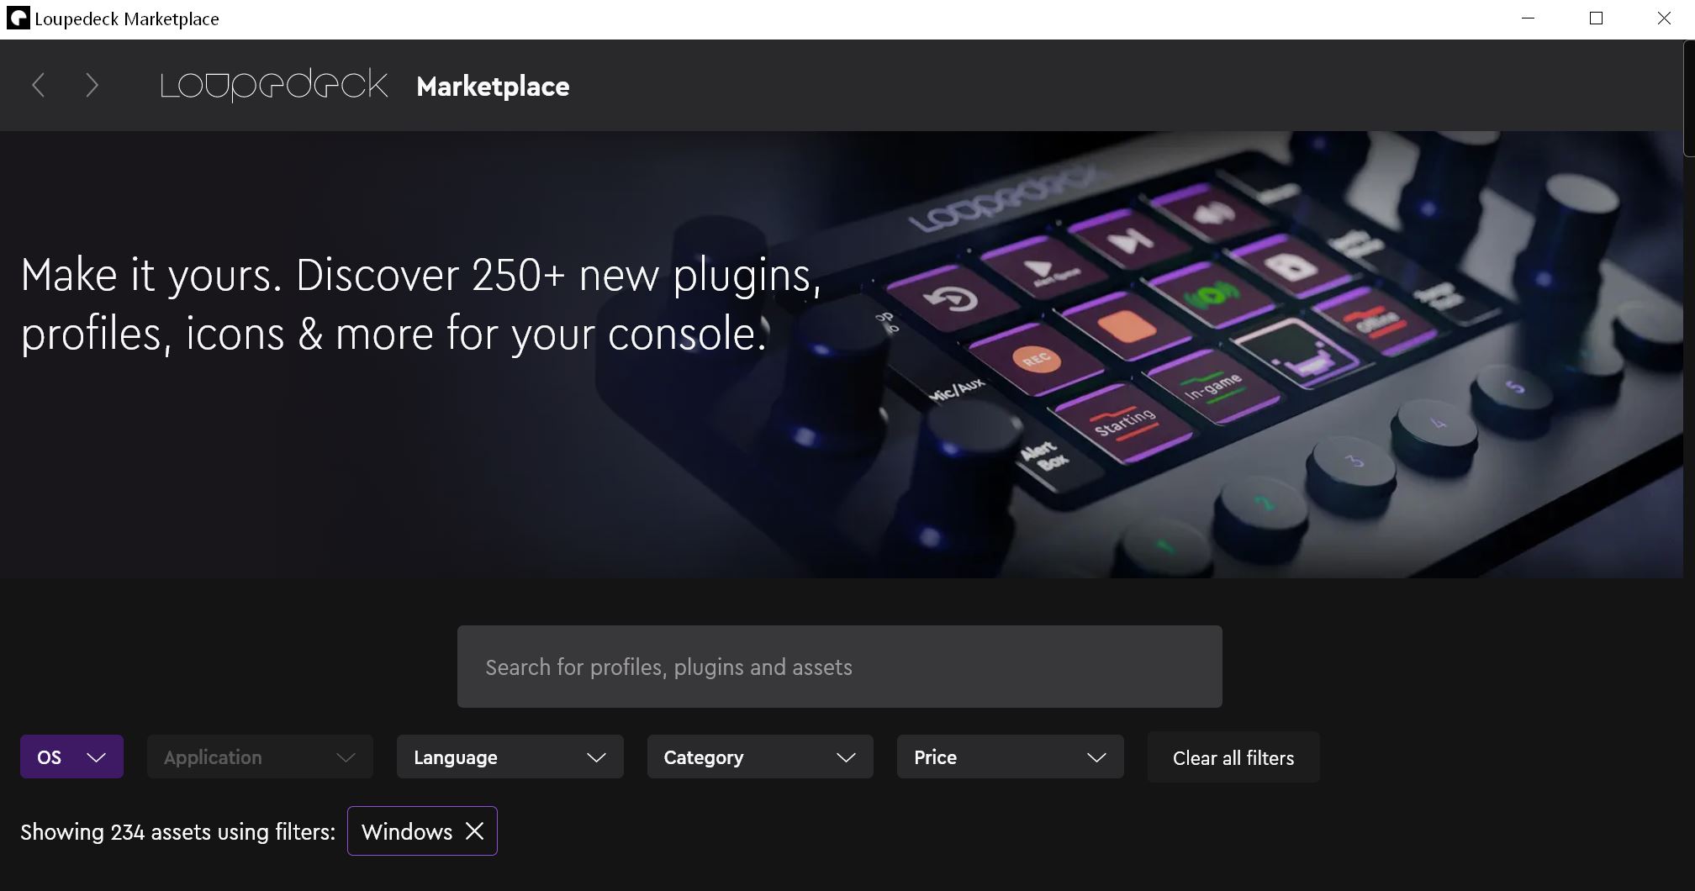Click the Loupedeck logo in the header
This screenshot has height=891, width=1695.
tap(274, 85)
